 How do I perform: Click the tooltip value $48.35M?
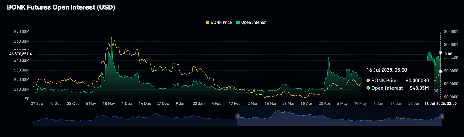click(x=419, y=88)
